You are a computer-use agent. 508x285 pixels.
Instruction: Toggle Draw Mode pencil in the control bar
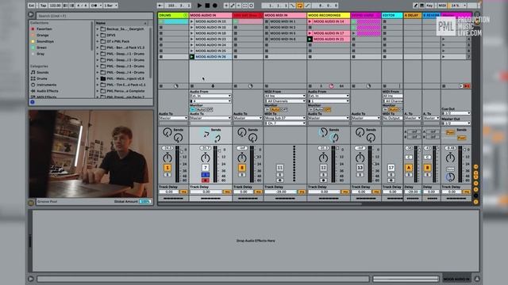click(x=416, y=6)
